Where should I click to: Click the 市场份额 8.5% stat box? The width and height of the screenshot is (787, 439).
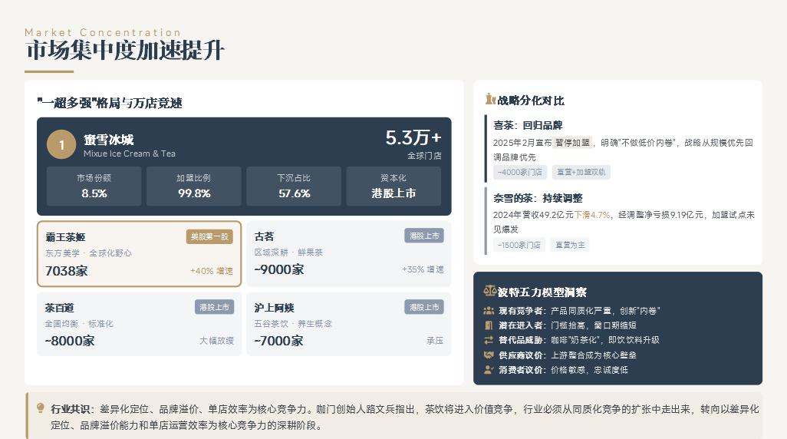point(94,186)
